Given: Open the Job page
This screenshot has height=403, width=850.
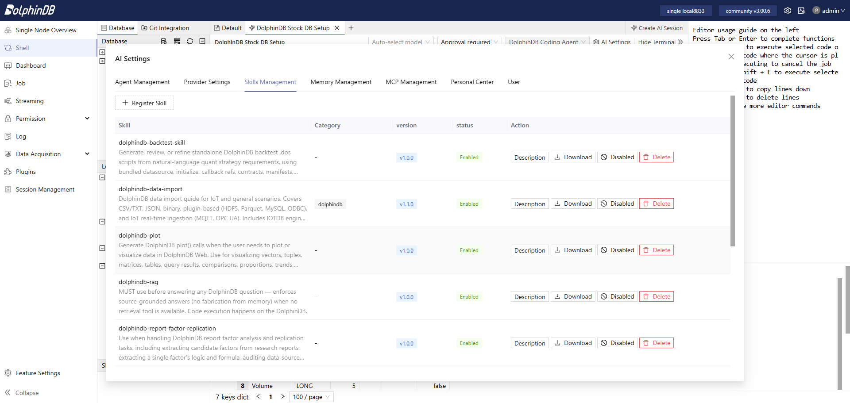Looking at the screenshot, I should [48, 83].
